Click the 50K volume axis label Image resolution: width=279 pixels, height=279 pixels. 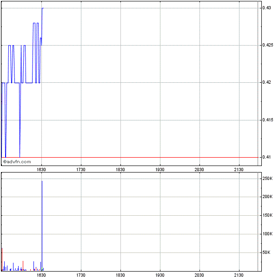(x=266, y=252)
